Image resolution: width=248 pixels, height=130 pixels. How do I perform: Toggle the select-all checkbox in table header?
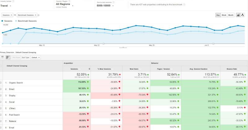tap(1, 66)
